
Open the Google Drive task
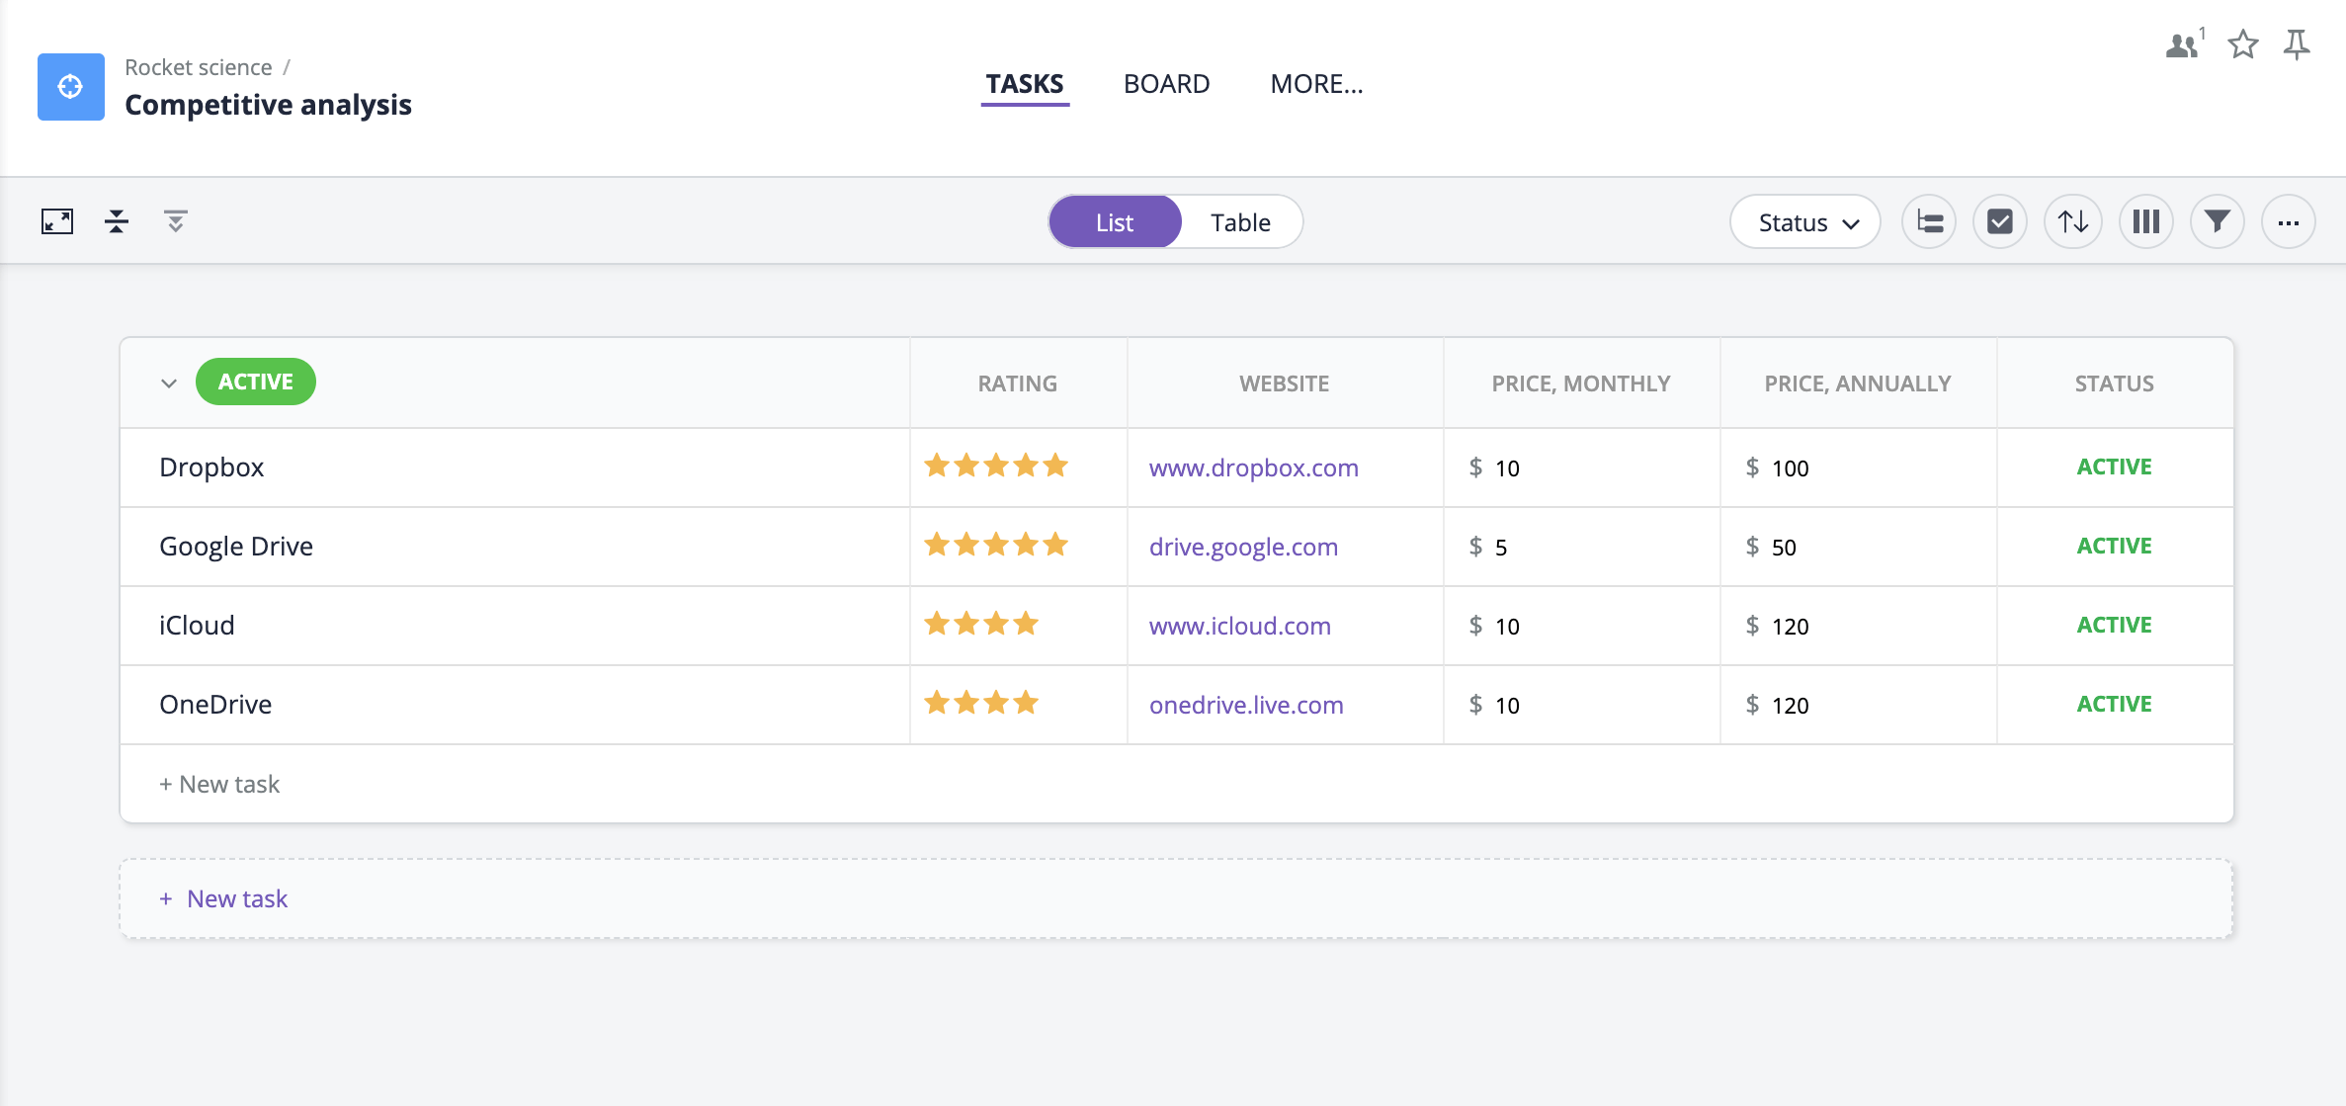click(236, 547)
